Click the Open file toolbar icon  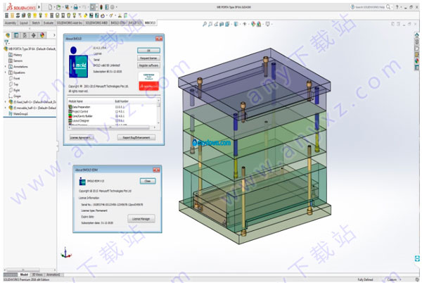pyautogui.click(x=58, y=7)
